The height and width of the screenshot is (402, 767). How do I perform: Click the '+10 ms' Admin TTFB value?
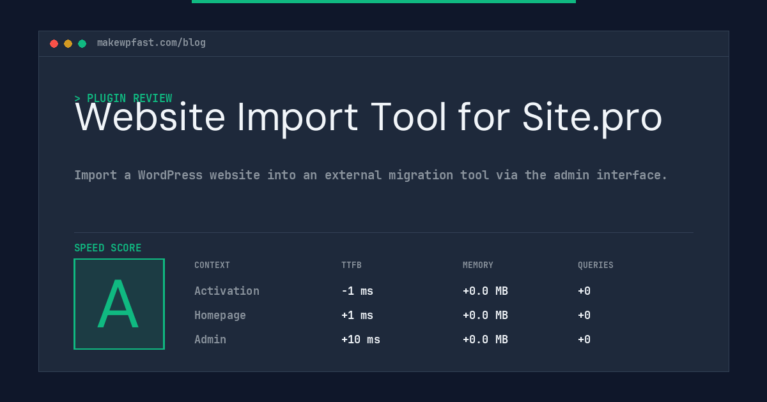360,339
